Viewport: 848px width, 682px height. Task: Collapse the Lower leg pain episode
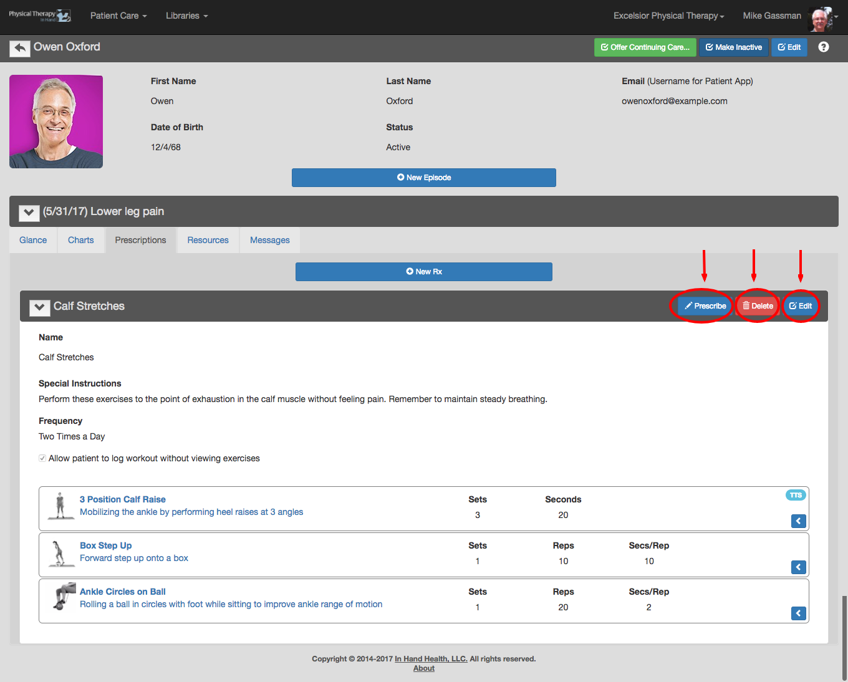29,213
